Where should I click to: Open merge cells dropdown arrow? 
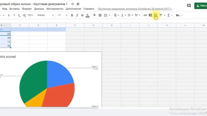coord(109,15)
